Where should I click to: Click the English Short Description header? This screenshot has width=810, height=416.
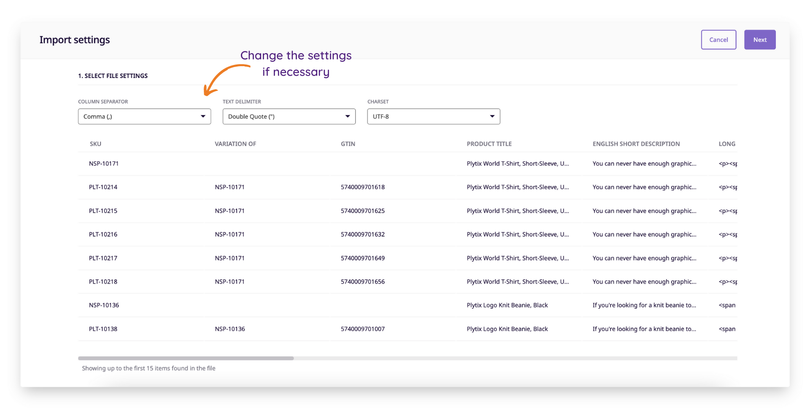point(636,144)
